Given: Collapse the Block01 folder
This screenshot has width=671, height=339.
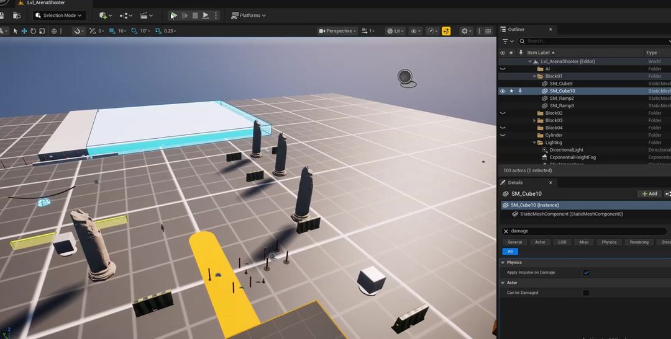Looking at the screenshot, I should click(x=534, y=76).
